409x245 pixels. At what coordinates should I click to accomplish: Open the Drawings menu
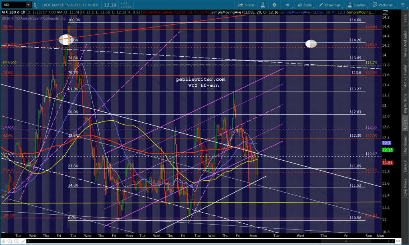coord(330,5)
